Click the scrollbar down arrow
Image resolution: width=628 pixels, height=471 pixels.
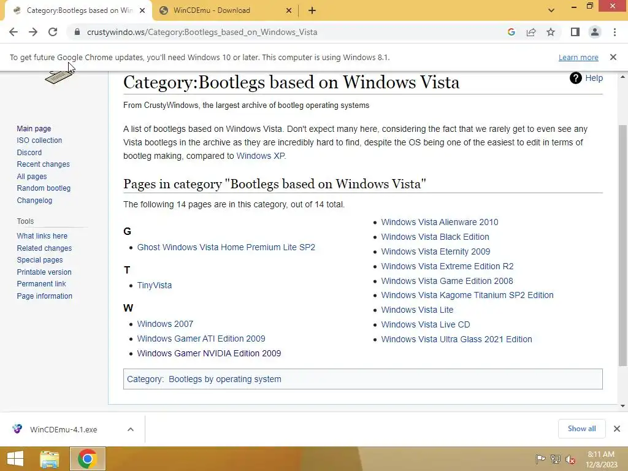[x=622, y=406]
